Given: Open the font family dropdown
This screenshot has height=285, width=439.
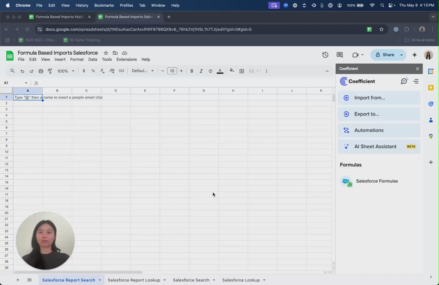Looking at the screenshot, I should click(143, 71).
